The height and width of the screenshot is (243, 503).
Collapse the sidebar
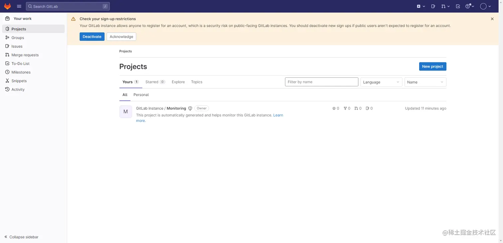pyautogui.click(x=21, y=237)
